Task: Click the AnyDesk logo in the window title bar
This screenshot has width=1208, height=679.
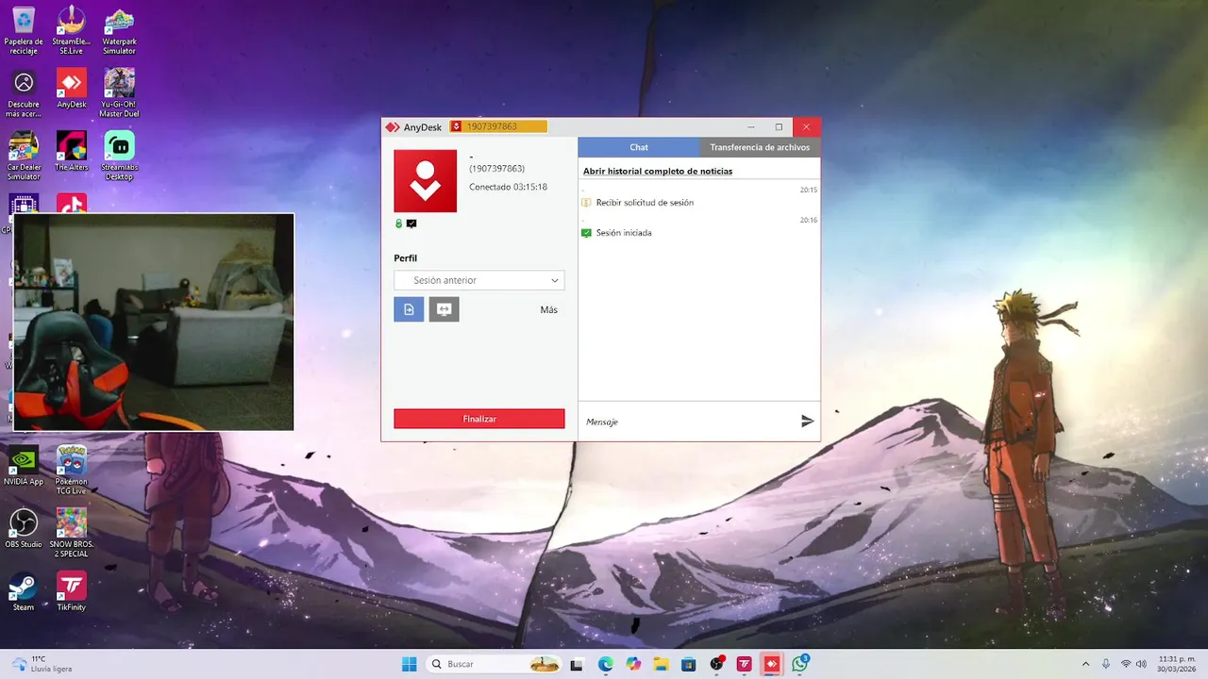Action: click(x=393, y=127)
